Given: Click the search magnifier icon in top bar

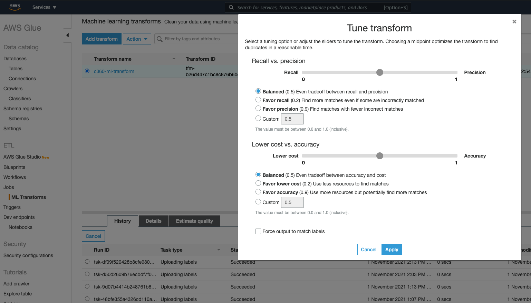Looking at the screenshot, I should coord(231,8).
